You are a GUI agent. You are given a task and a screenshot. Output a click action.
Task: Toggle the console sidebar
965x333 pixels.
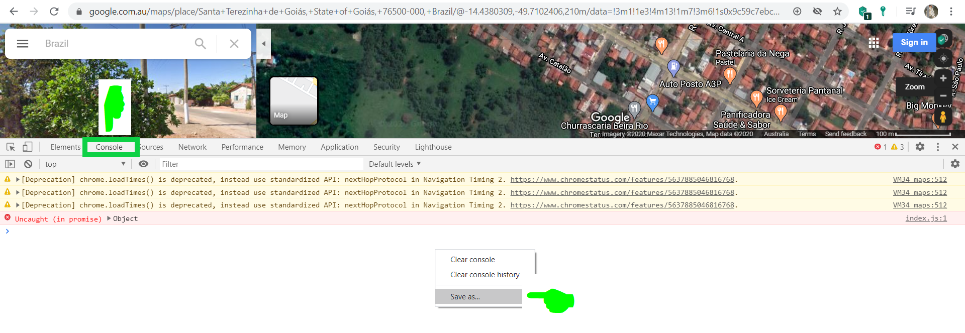pyautogui.click(x=10, y=164)
